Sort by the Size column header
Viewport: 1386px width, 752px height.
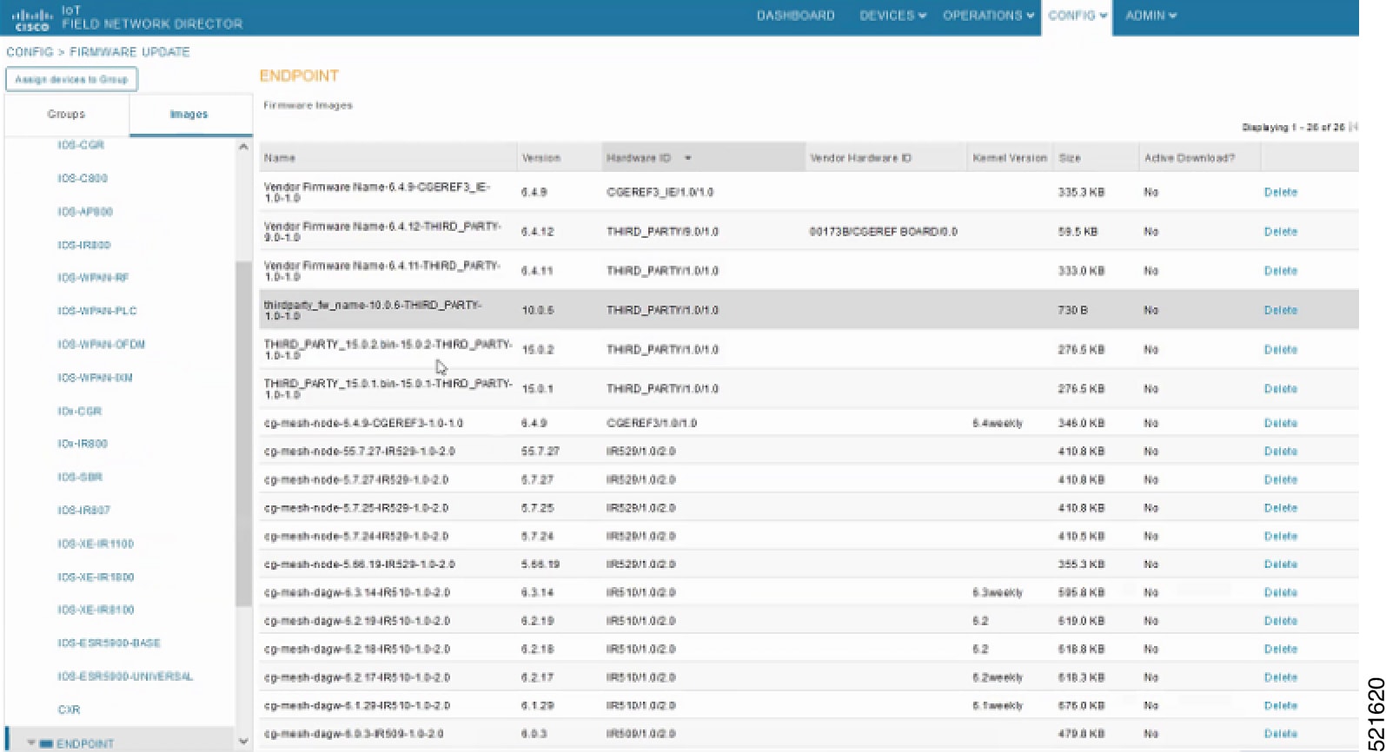pyautogui.click(x=1096, y=157)
